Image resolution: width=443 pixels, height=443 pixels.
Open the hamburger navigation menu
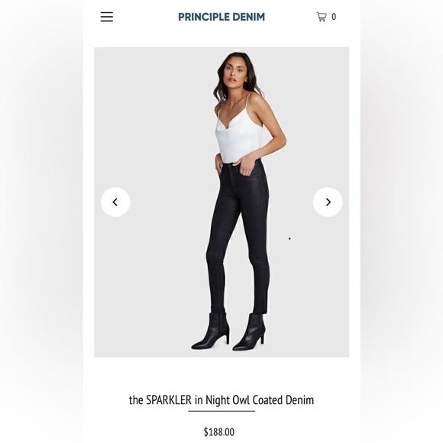click(107, 17)
